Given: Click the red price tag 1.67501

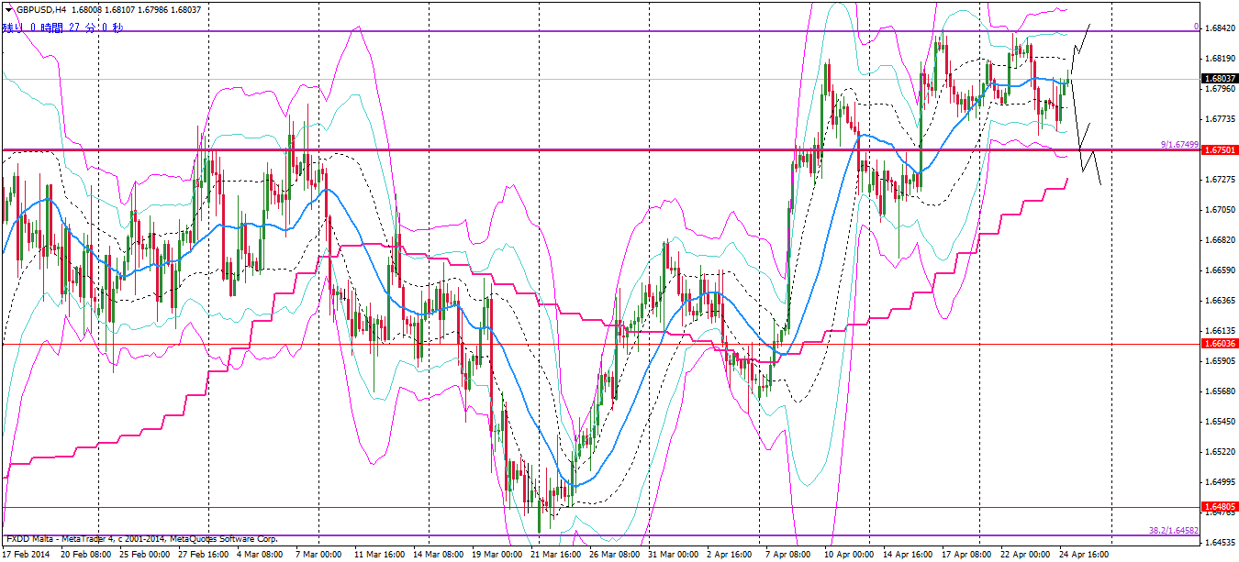Looking at the screenshot, I should pos(1220,150).
